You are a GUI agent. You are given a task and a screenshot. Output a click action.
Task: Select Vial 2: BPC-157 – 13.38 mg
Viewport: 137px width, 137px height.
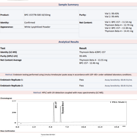(118, 28)
